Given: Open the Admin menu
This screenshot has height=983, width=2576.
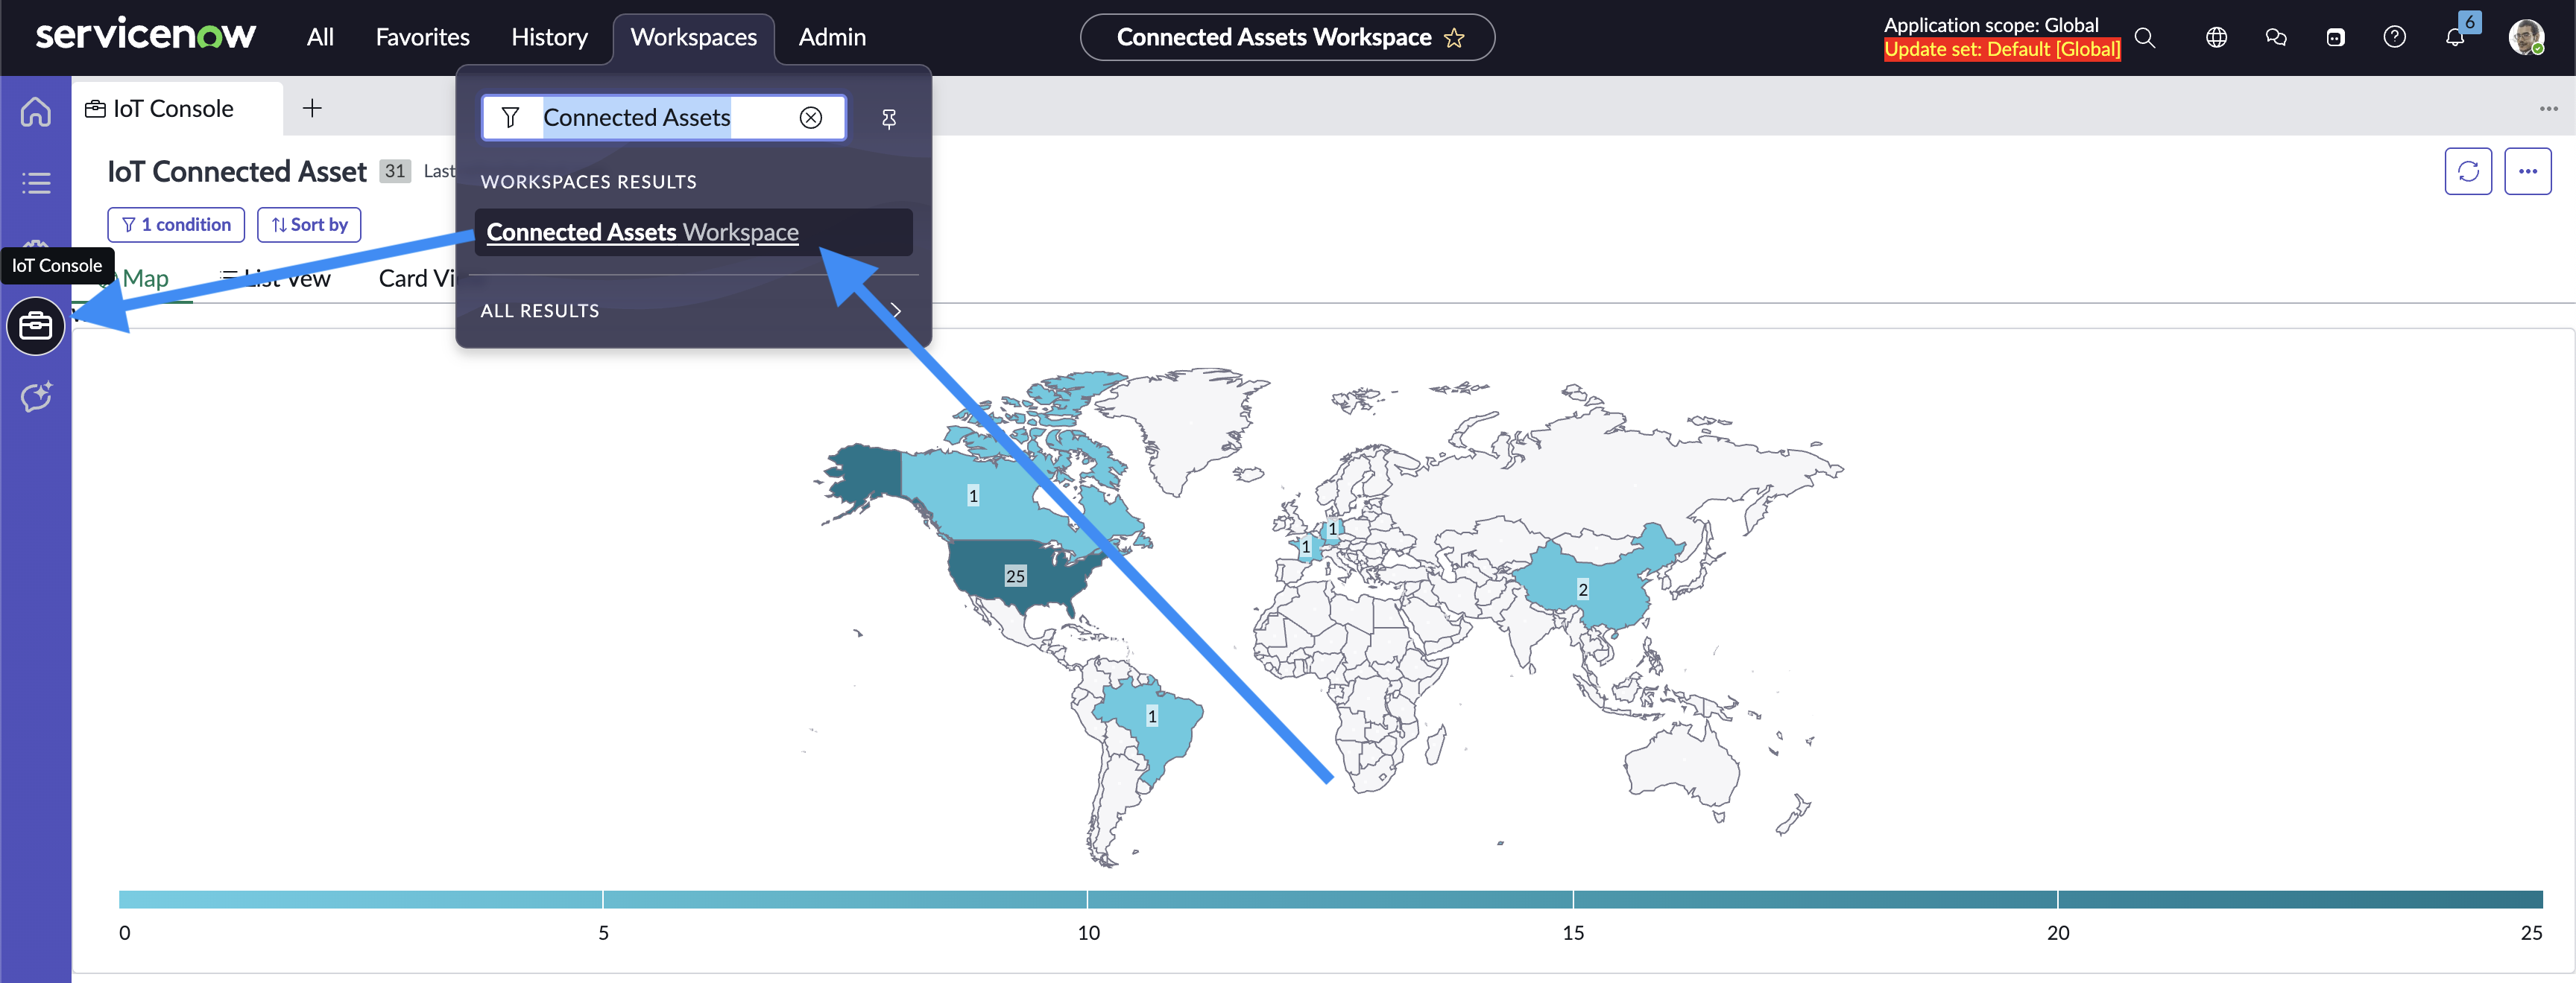Looking at the screenshot, I should point(832,38).
